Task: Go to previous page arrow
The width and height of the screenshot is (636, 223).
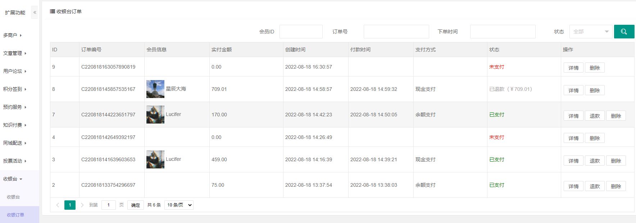Action: pyautogui.click(x=58, y=205)
